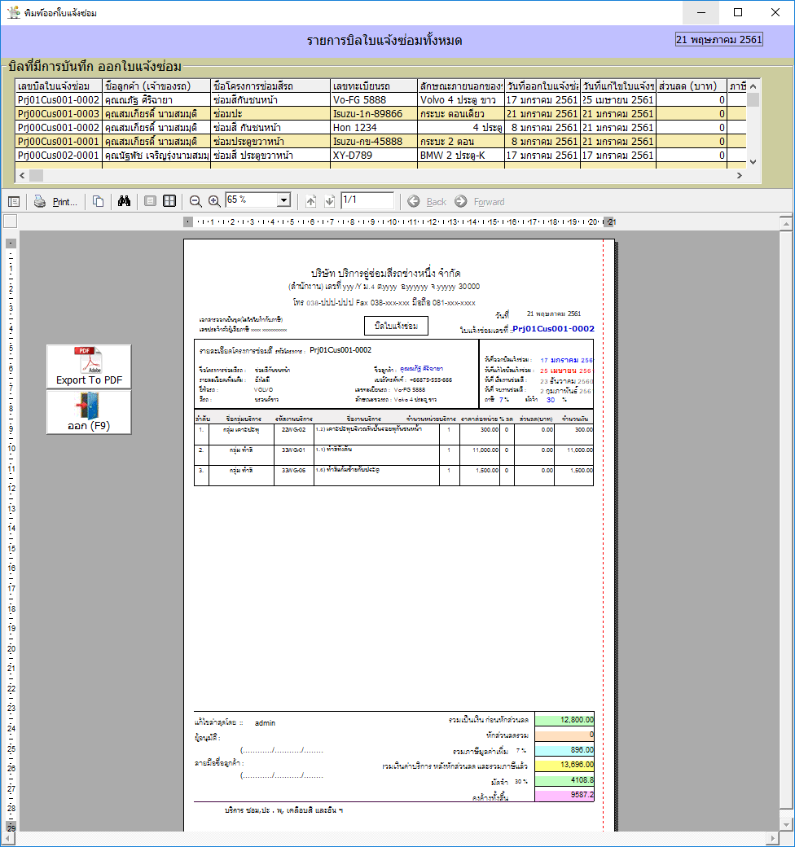Click the copy pages icon
The image size is (795, 847).
99,201
